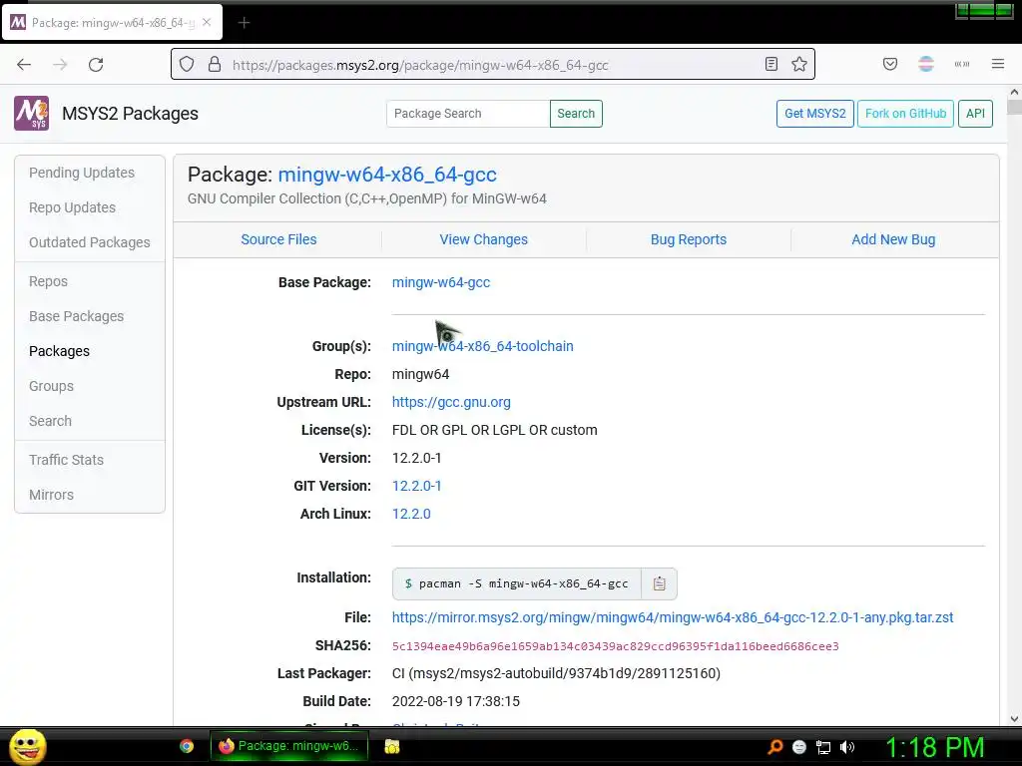Open base package mingw-w64-gcc link
The height and width of the screenshot is (766, 1022).
(x=441, y=282)
